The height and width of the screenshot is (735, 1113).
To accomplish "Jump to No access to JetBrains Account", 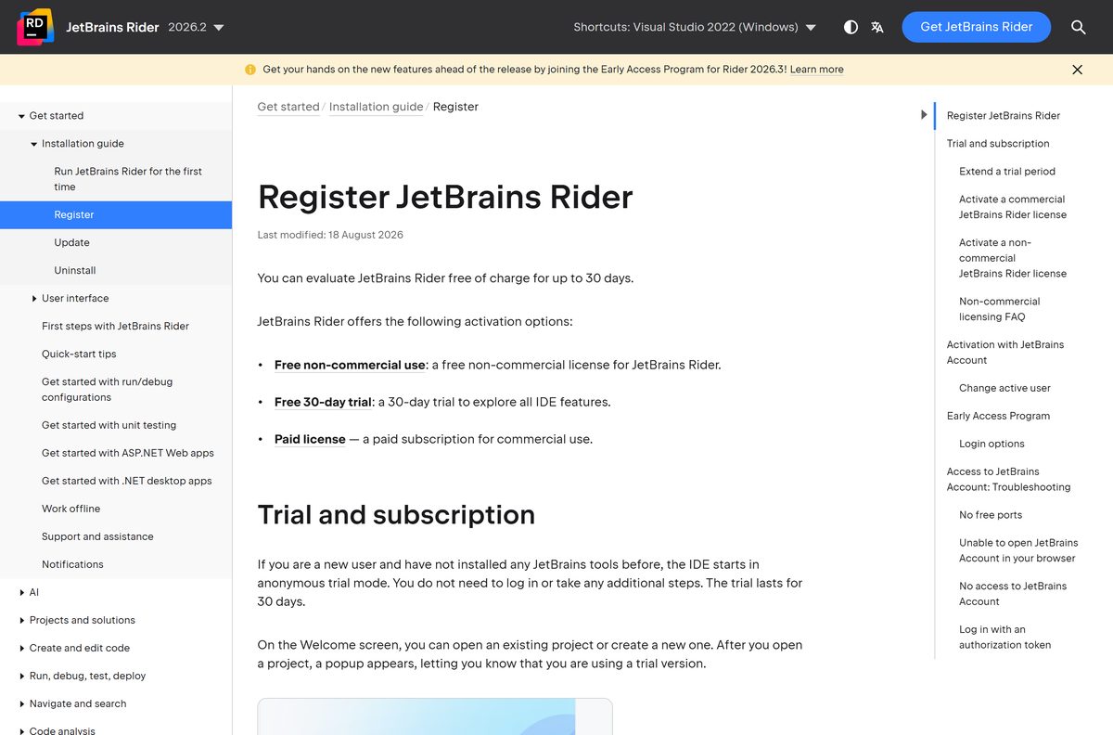I will (1013, 594).
